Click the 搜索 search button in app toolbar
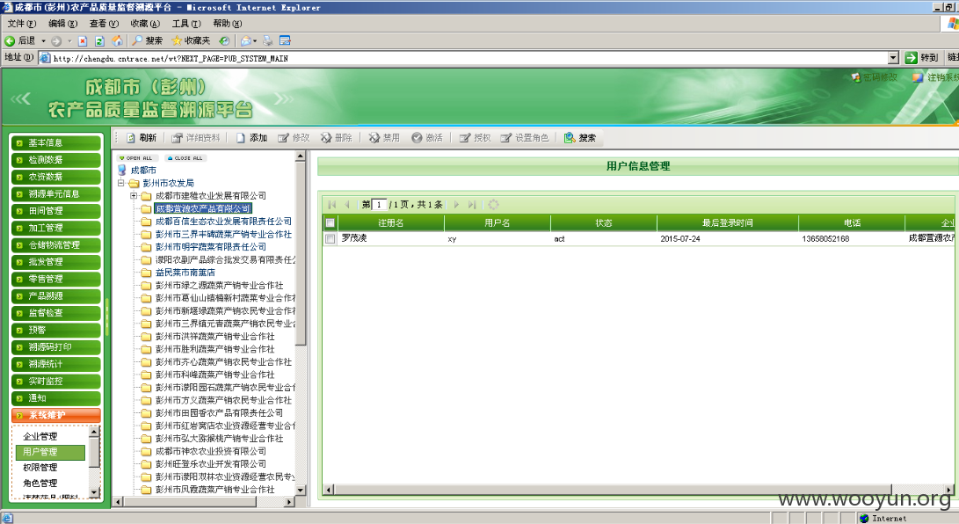The height and width of the screenshot is (524, 959). tap(580, 137)
